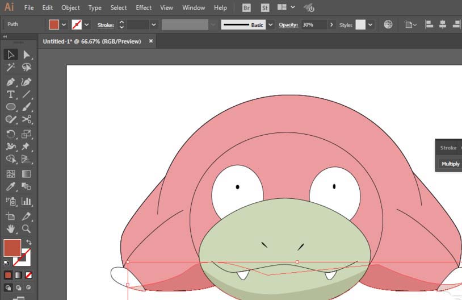Pick the Magic Wand tool

coord(10,68)
